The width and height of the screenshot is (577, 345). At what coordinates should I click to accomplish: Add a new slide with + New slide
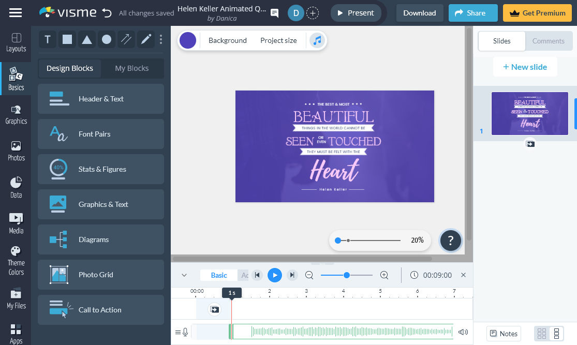point(525,67)
